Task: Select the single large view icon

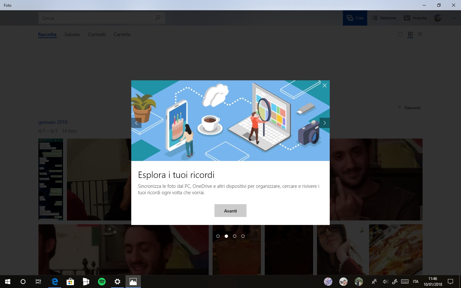Action: (x=400, y=34)
